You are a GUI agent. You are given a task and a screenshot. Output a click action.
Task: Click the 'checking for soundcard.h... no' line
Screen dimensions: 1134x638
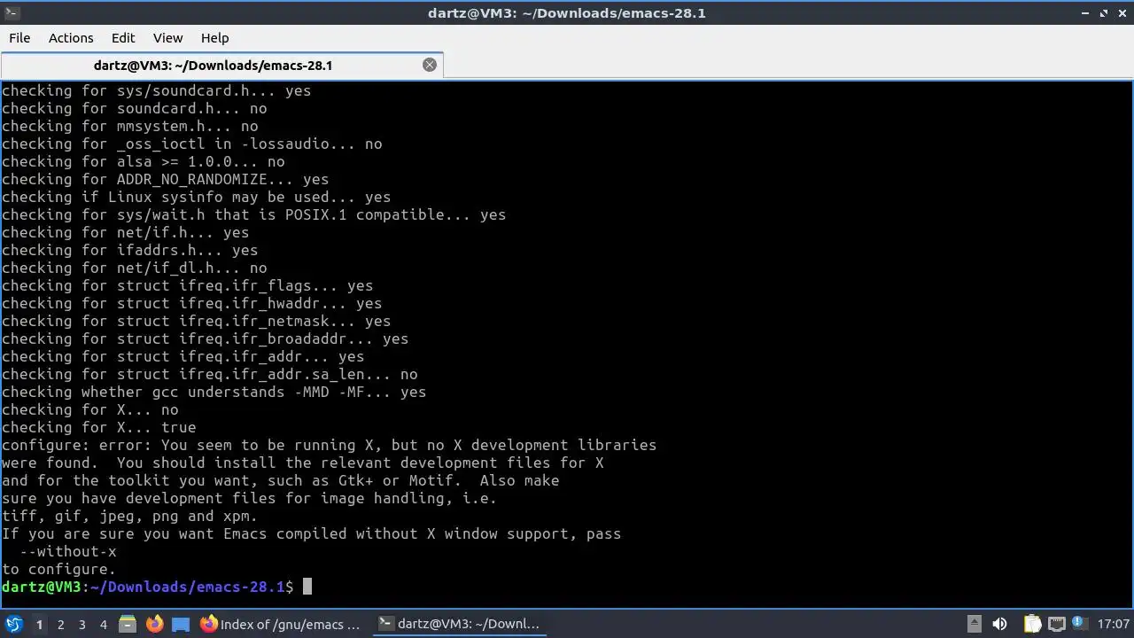pos(134,108)
